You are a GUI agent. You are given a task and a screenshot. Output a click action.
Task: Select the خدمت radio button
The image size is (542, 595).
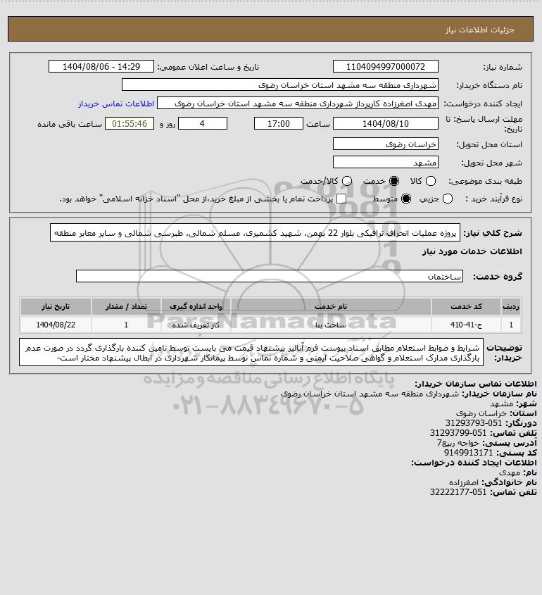click(x=394, y=182)
